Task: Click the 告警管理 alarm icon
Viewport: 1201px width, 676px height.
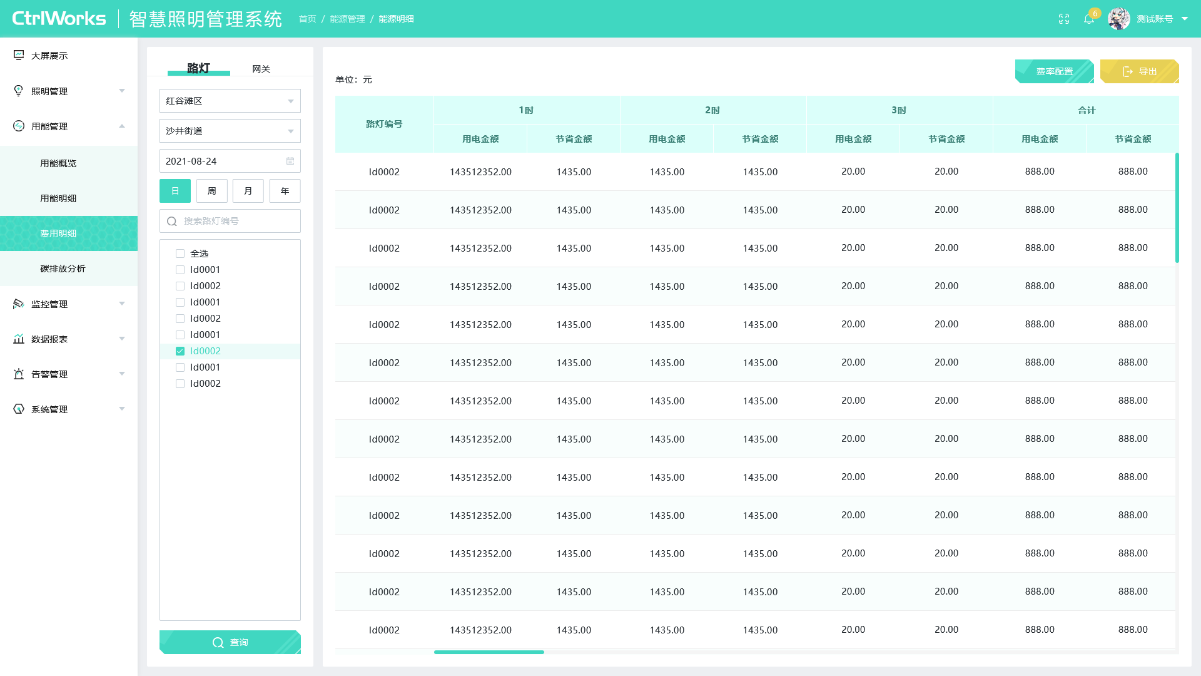Action: [19, 374]
